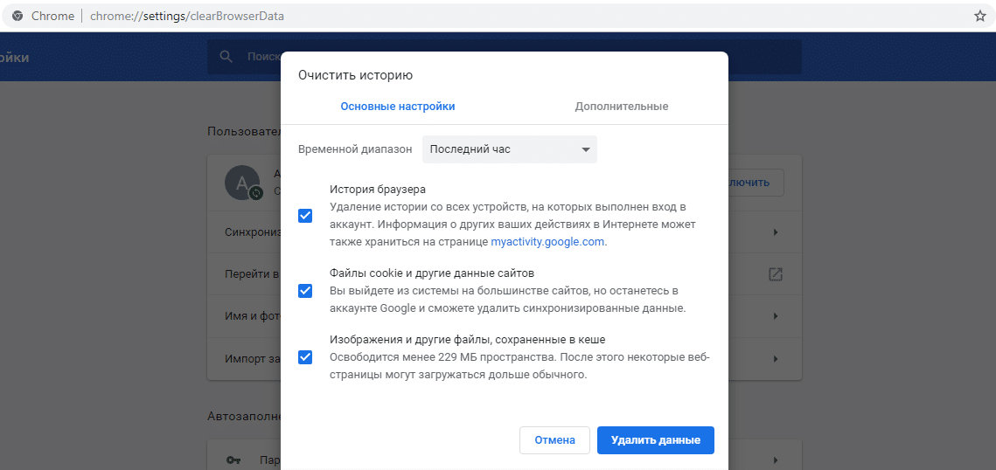Expand the Импорт закладок row arrow

pos(775,358)
